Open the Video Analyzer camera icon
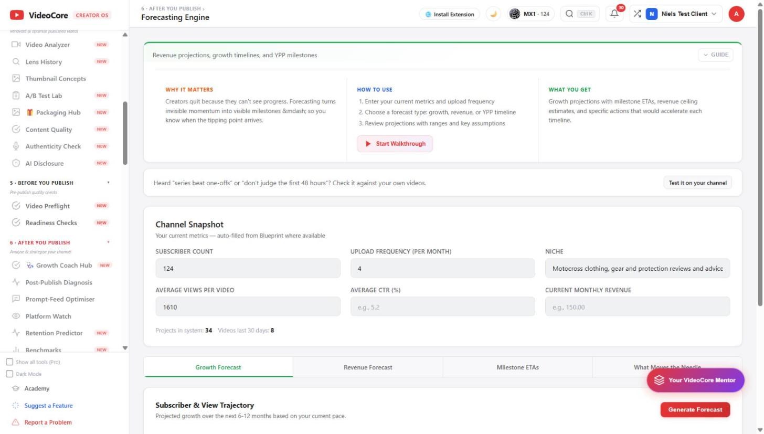 [16, 45]
